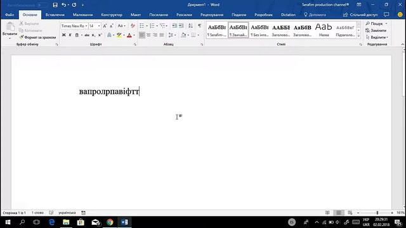This screenshot has width=406, height=228.
Task: Redo the last action
Action: pyautogui.click(x=74, y=5)
